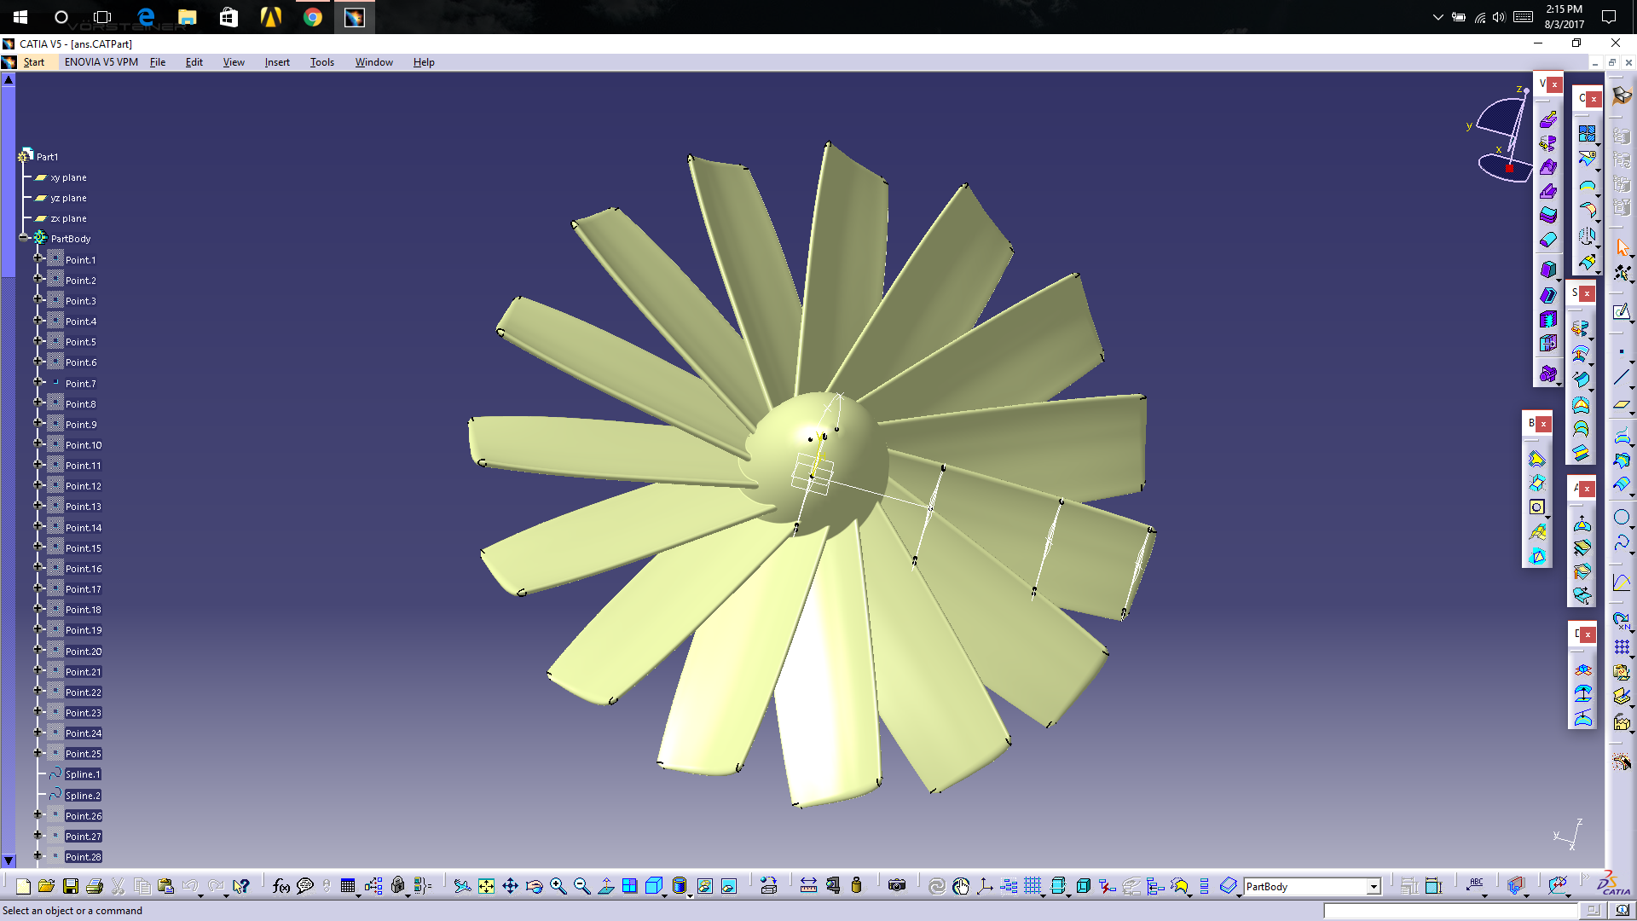Open the PartBody combo box dropdown
Viewport: 1637px width, 921px height.
[x=1374, y=887]
